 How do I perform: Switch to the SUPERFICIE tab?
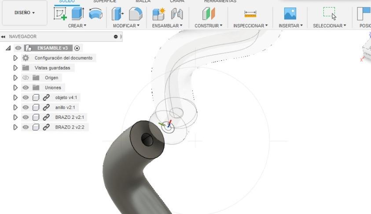pyautogui.click(x=105, y=1)
